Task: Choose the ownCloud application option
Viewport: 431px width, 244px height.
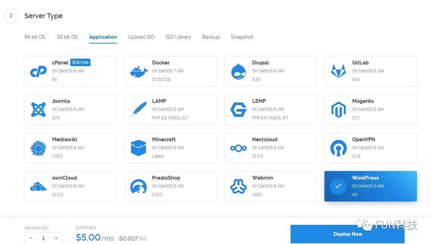Action: (70, 186)
